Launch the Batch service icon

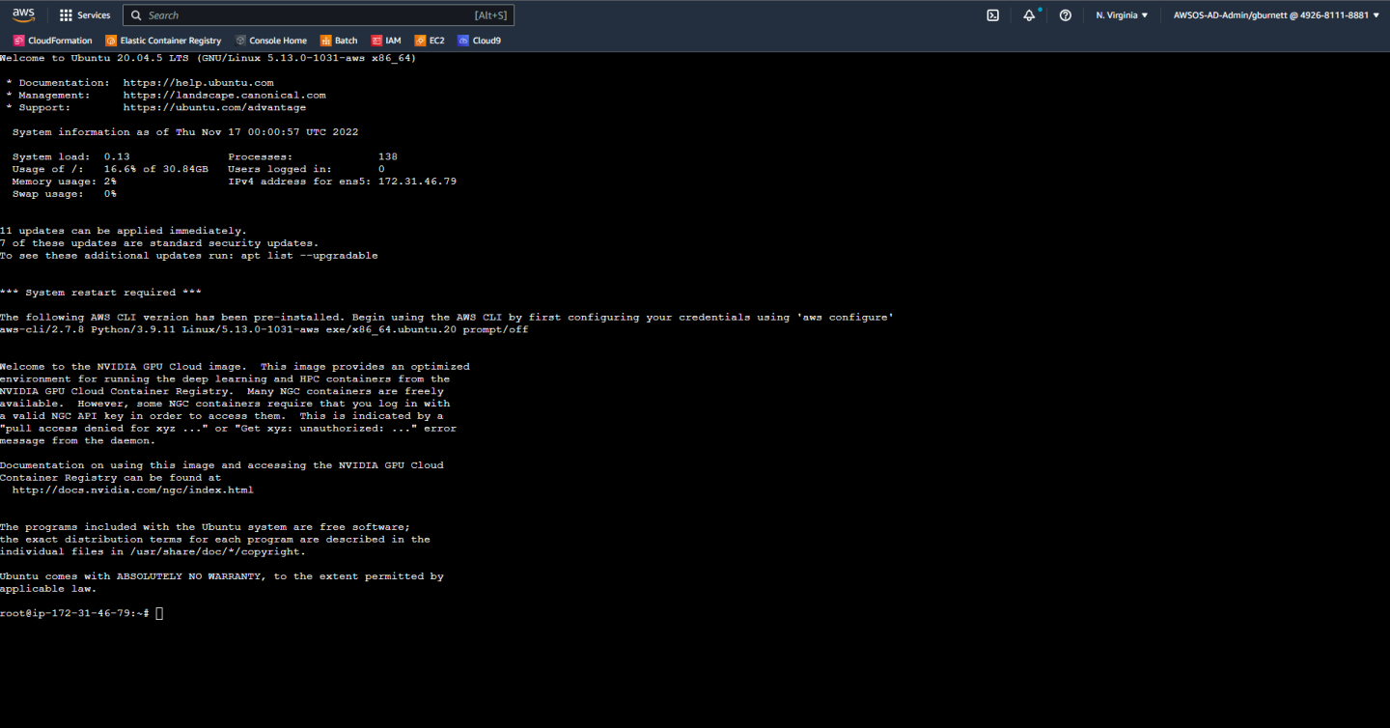(338, 40)
